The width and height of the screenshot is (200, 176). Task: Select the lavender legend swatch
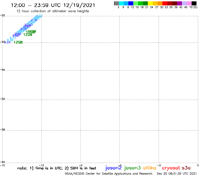coord(184,3)
